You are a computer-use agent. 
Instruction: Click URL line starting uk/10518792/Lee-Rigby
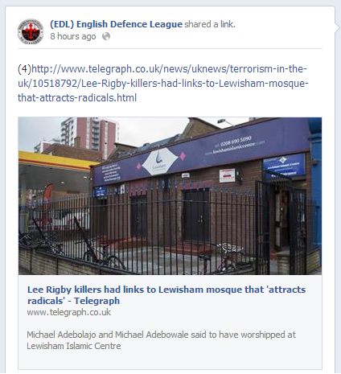163,84
